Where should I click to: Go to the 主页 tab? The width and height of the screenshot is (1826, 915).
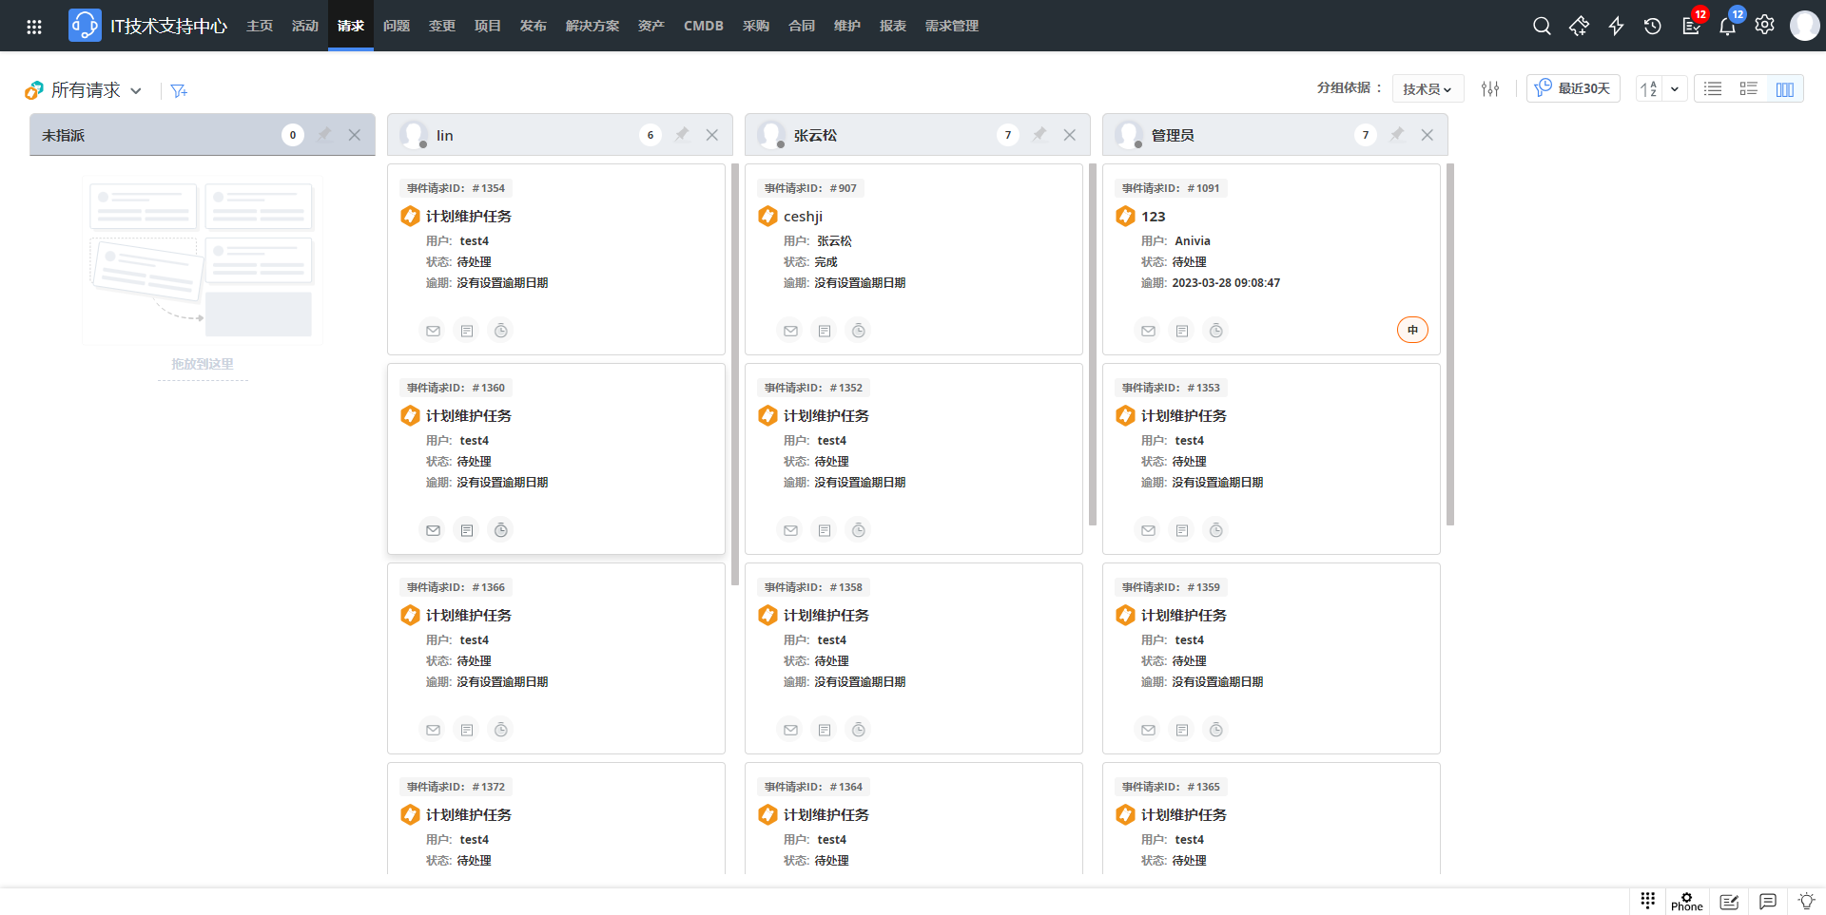pyautogui.click(x=260, y=26)
